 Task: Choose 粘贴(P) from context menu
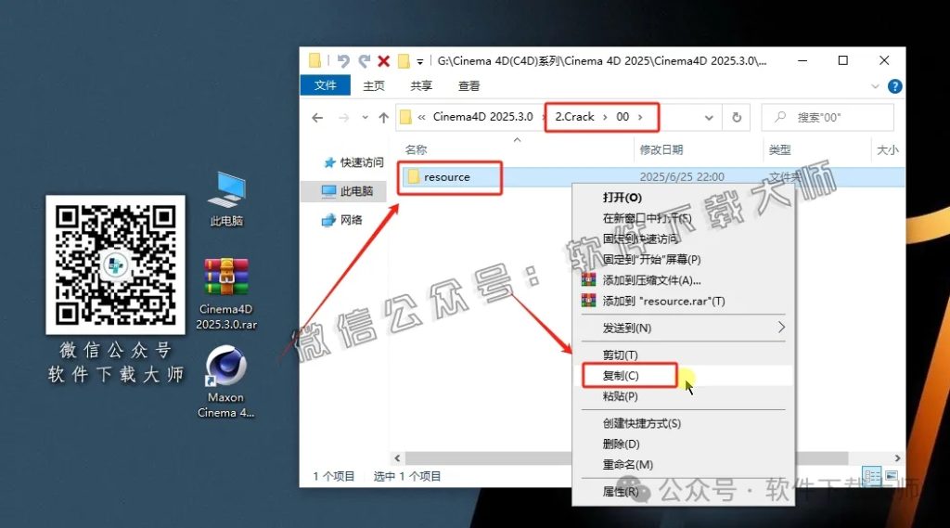pyautogui.click(x=683, y=396)
